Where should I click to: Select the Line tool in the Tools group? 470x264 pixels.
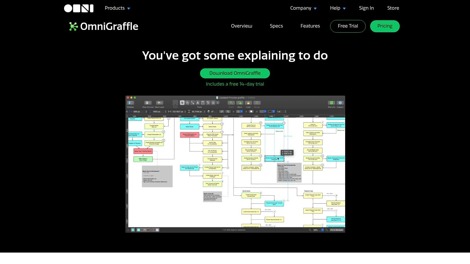193,103
